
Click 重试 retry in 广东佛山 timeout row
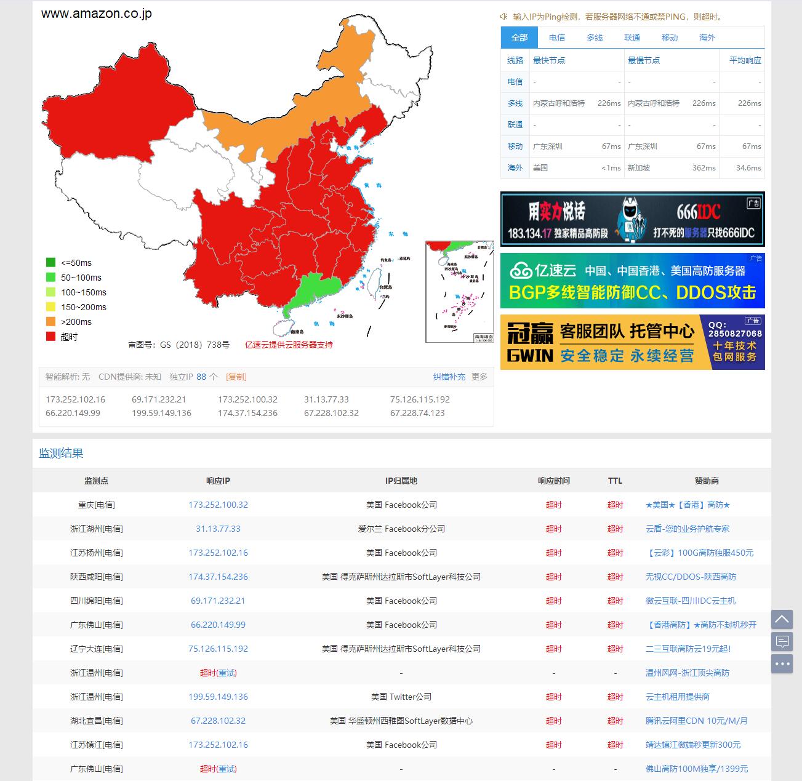click(227, 769)
